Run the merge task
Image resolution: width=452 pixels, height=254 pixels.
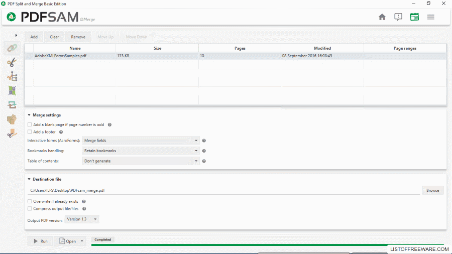(40, 241)
